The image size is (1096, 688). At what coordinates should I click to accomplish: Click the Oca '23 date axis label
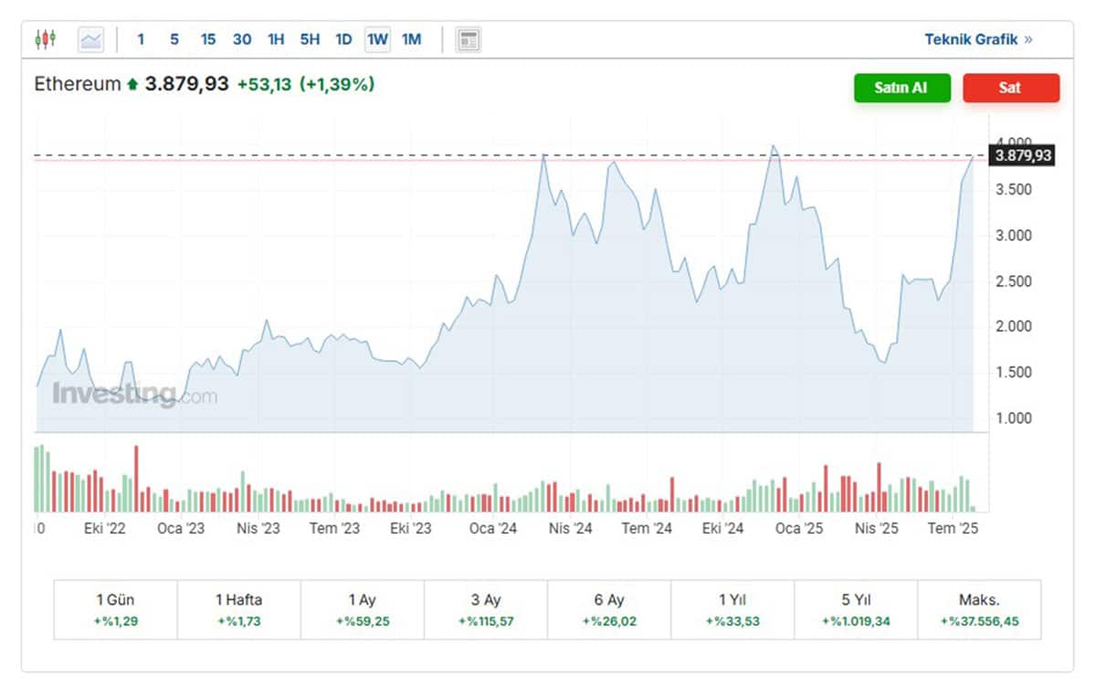click(181, 528)
